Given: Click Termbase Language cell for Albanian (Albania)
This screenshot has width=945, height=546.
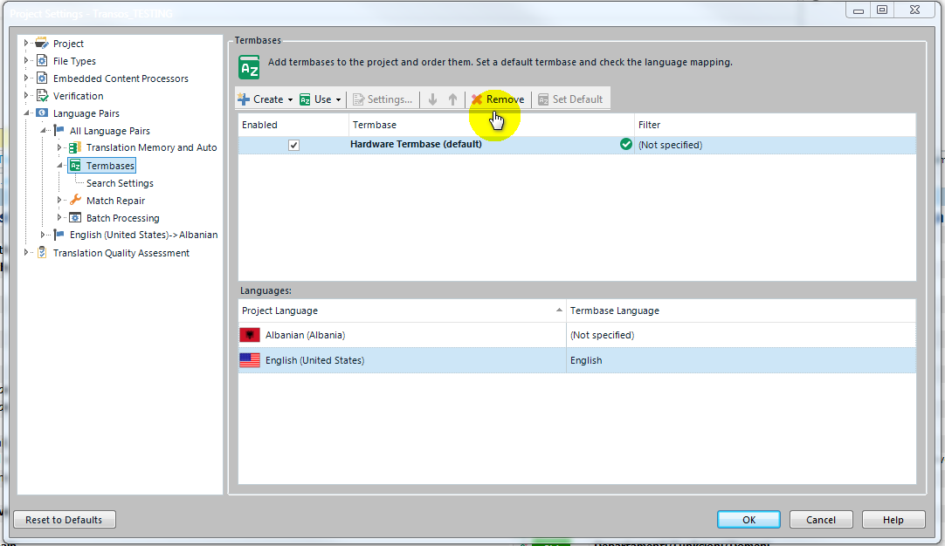Looking at the screenshot, I should tap(741, 335).
